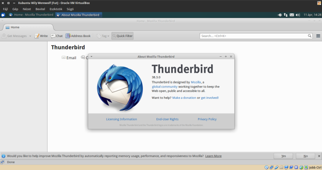Click the Jobb Ctrl host key label
The width and height of the screenshot is (322, 170).
click(315, 167)
